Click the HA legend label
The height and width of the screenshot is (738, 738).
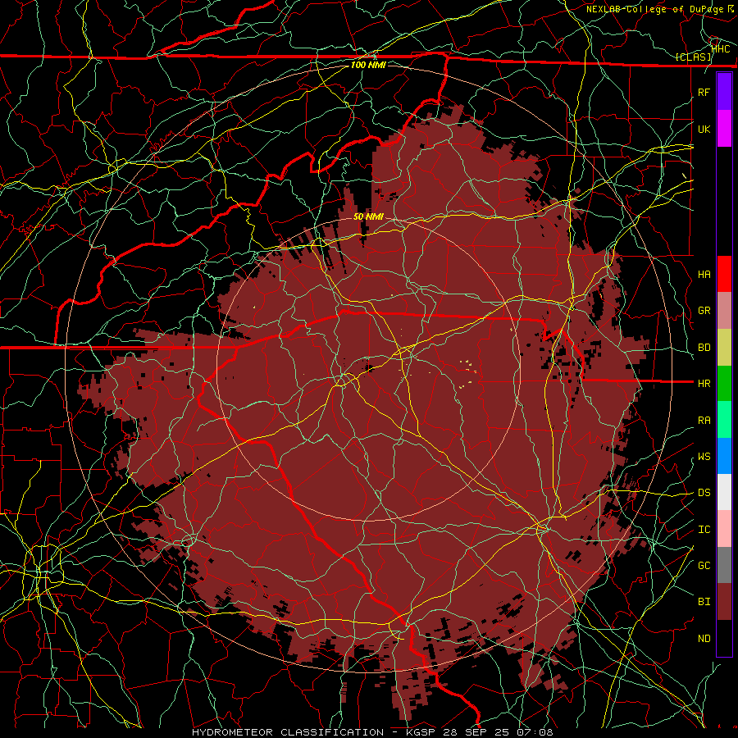[x=704, y=274]
